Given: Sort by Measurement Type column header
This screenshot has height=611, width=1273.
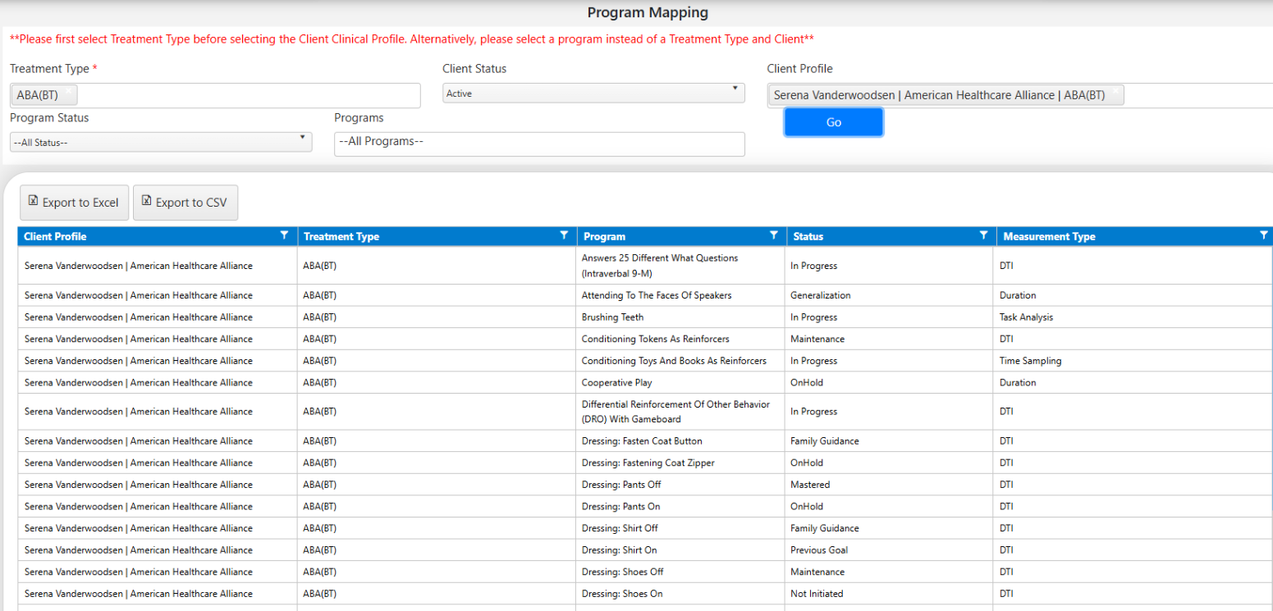Looking at the screenshot, I should pos(1049,236).
